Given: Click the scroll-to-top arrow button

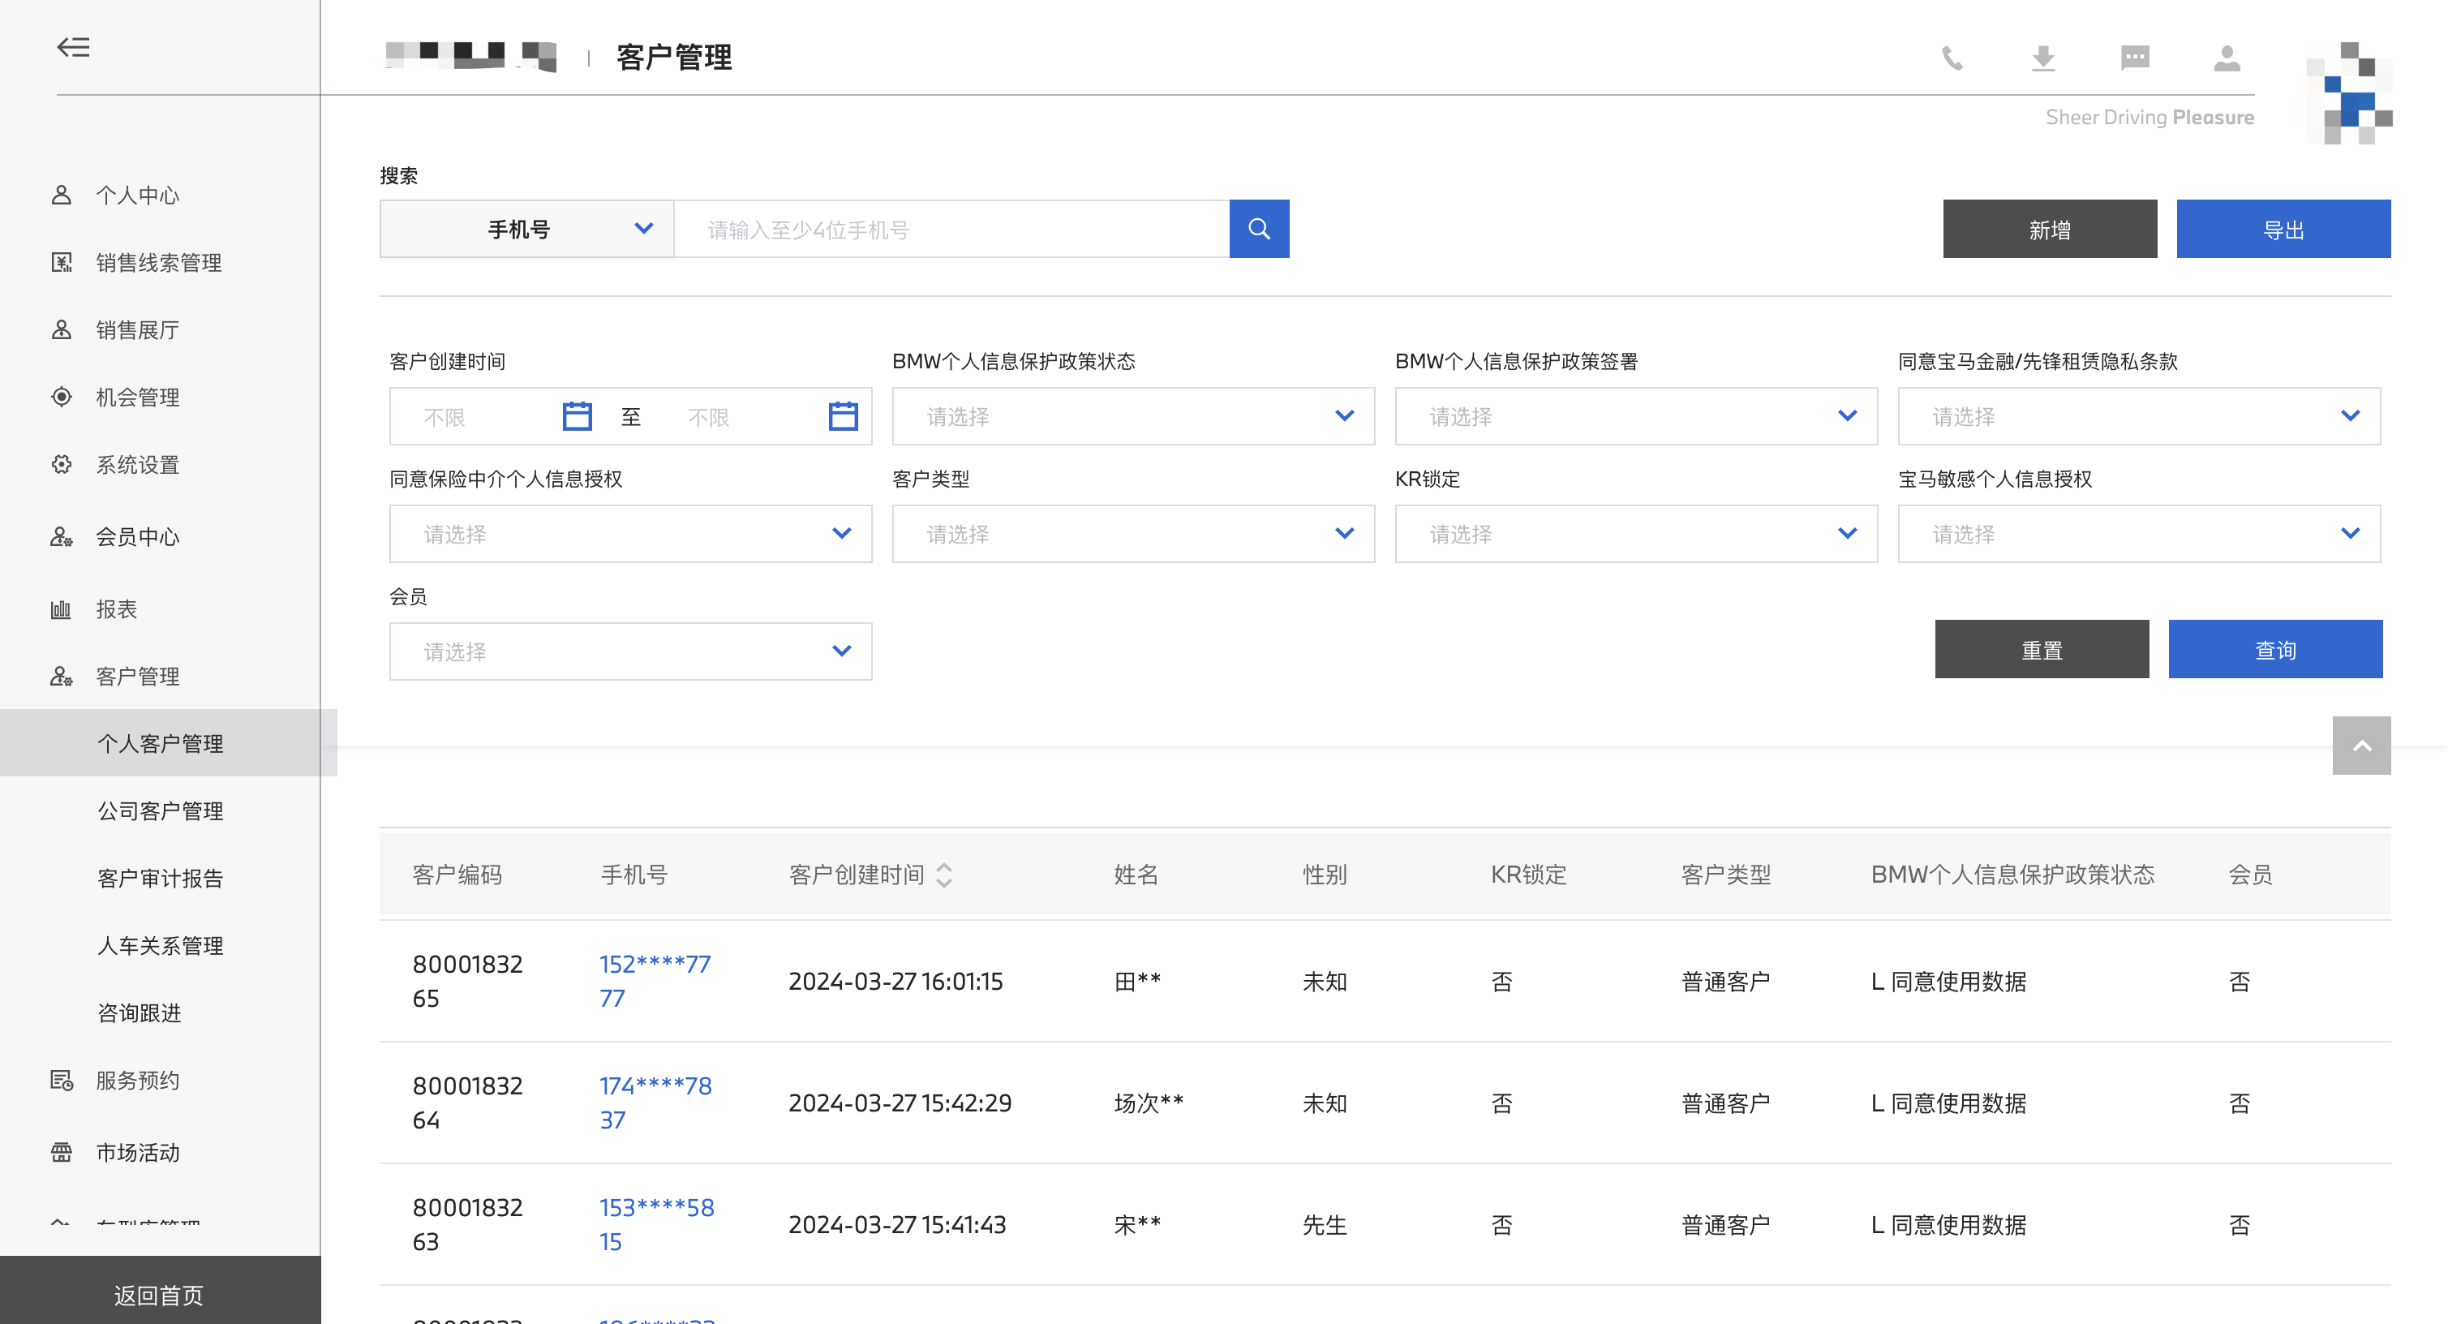Looking at the screenshot, I should 2361,746.
